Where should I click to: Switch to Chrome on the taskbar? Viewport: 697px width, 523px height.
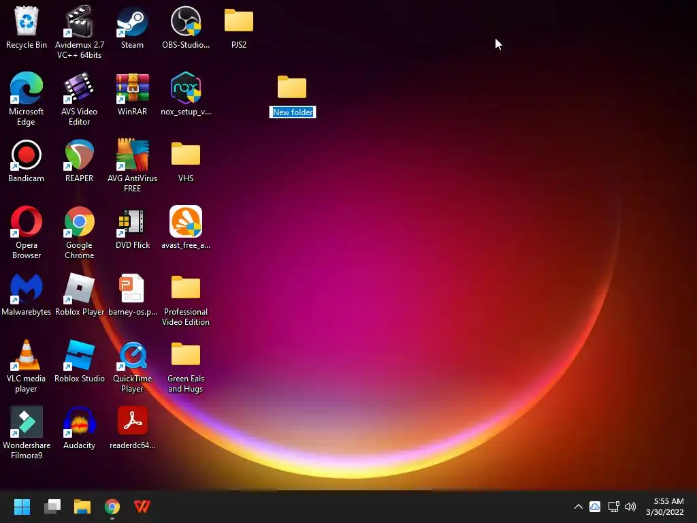coord(112,507)
